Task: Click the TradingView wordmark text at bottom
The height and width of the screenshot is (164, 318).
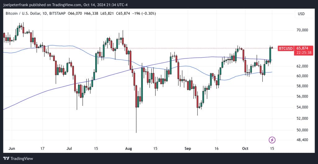Action: pyautogui.click(x=21, y=158)
